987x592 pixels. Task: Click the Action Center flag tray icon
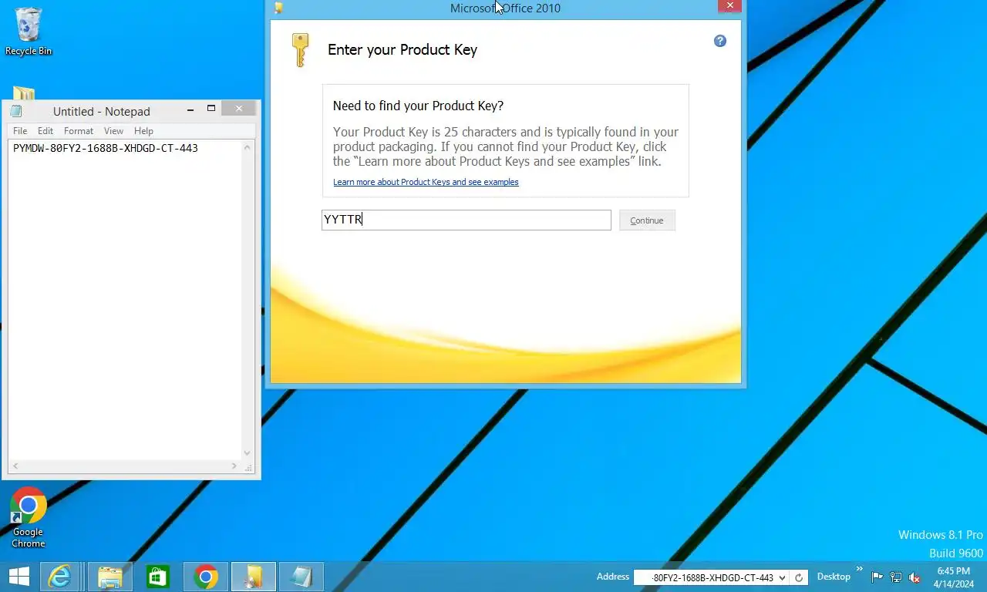click(878, 577)
